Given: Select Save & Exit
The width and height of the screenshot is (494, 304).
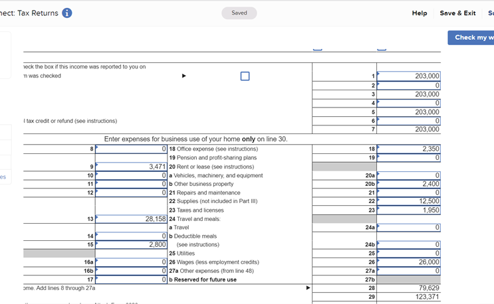Looking at the screenshot, I should 457,13.
